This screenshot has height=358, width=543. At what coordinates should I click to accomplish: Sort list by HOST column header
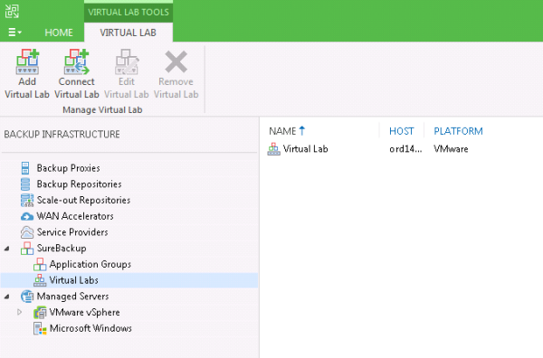(x=401, y=131)
